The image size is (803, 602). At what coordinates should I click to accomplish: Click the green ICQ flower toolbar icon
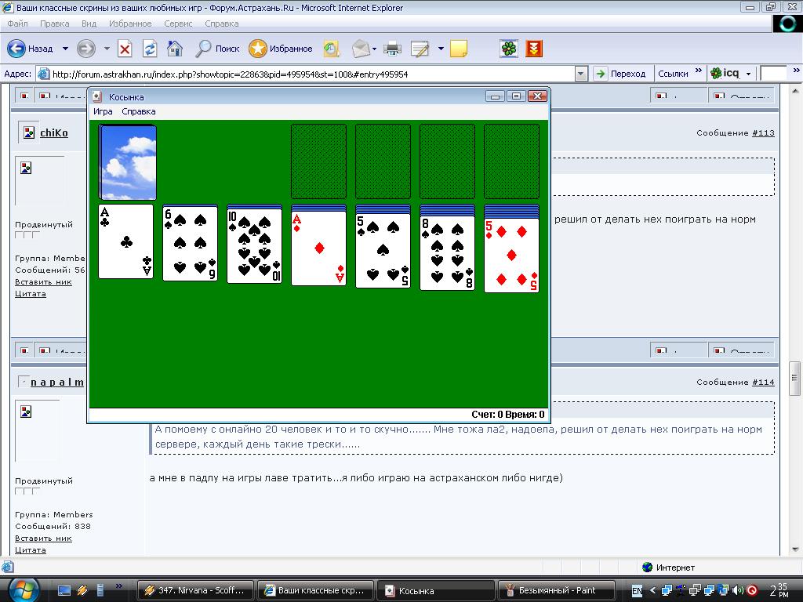point(510,49)
